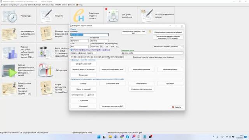249x140 pixels.
Task: Open the Лабораторія module icon
Action: pyautogui.click(x=46, y=70)
